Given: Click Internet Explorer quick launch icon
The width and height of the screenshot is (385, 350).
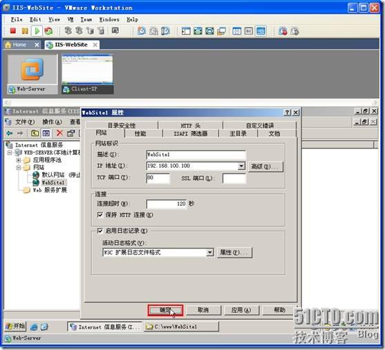Looking at the screenshot, I should (34, 327).
